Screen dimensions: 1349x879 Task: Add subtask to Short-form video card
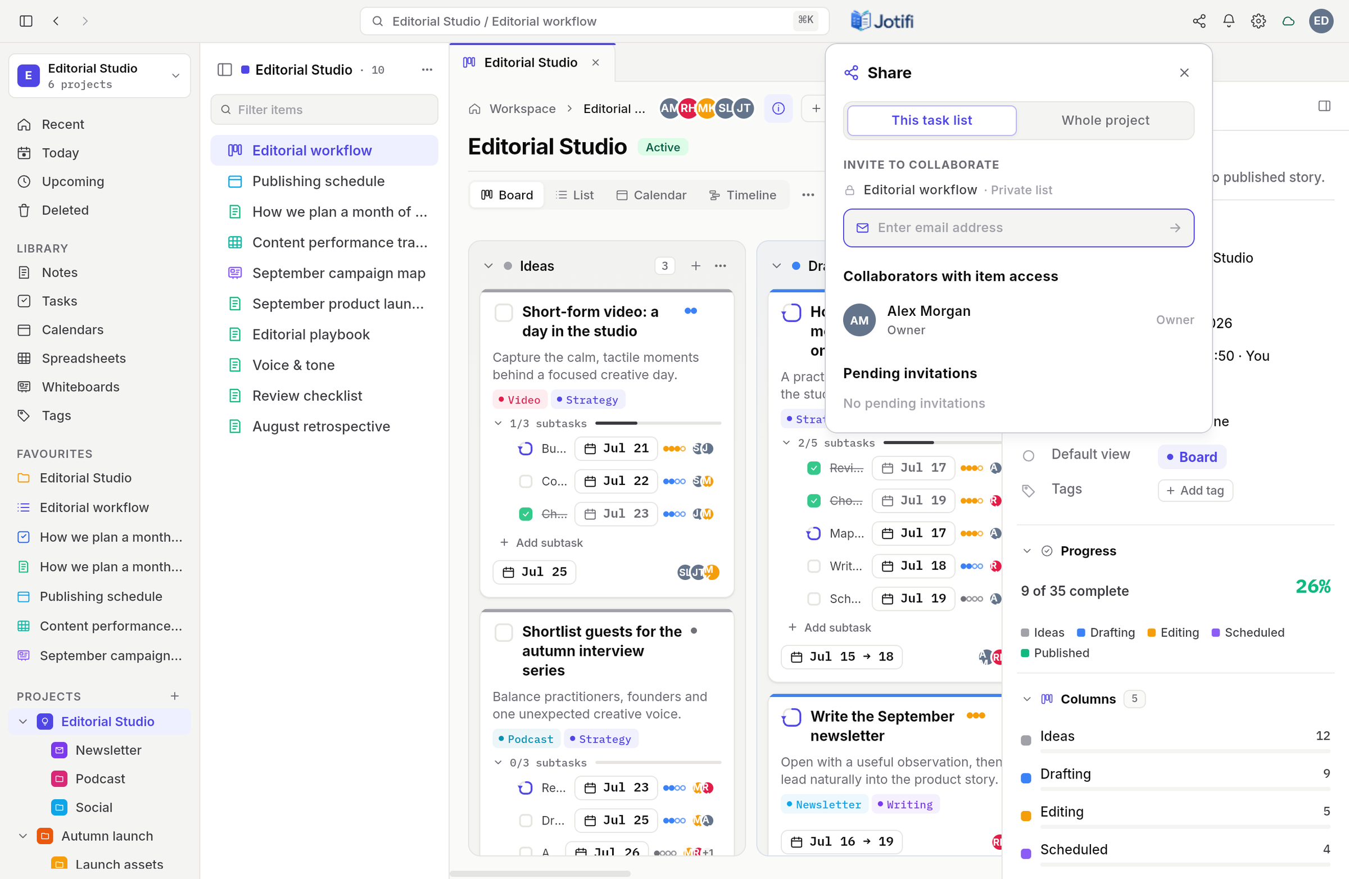[x=541, y=543]
